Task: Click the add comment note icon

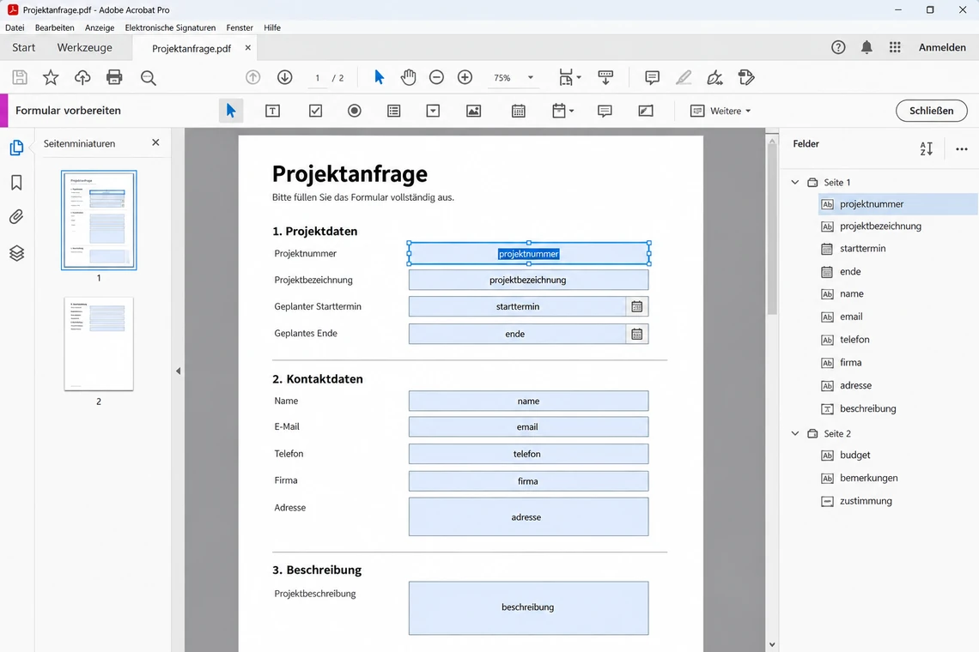Action: [652, 77]
